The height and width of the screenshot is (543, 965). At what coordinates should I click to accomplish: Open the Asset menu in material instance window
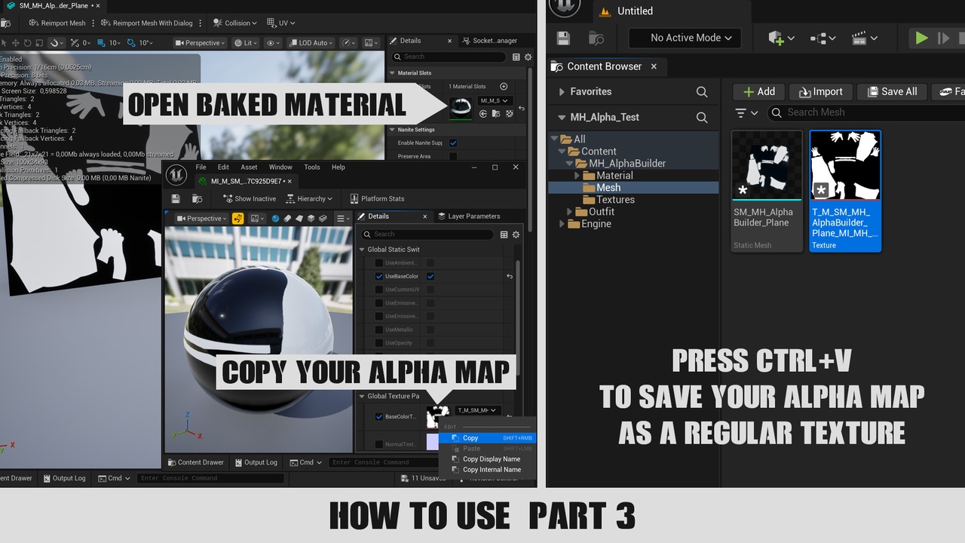coord(249,167)
